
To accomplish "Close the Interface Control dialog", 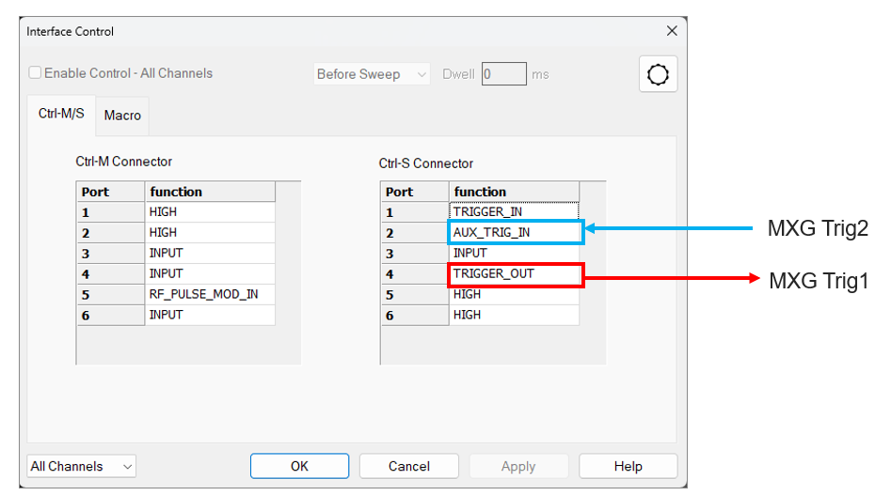I will pyautogui.click(x=672, y=31).
